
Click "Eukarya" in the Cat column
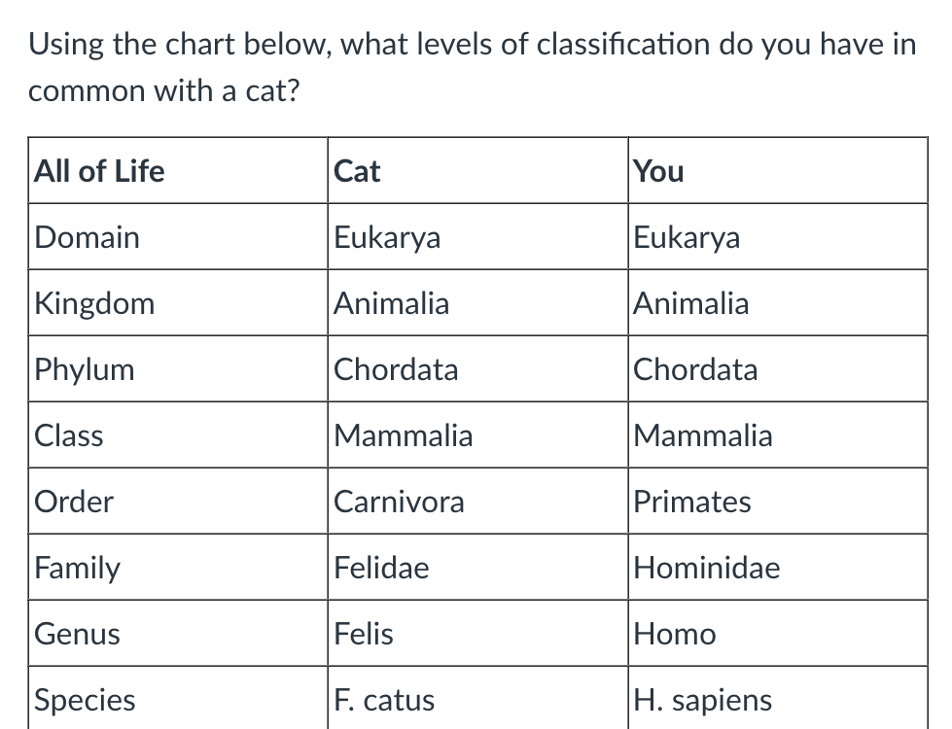click(x=387, y=238)
